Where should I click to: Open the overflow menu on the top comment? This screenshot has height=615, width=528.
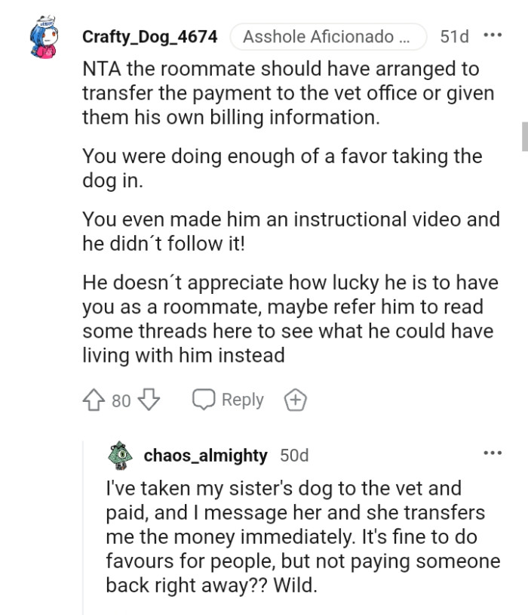pos(494,34)
